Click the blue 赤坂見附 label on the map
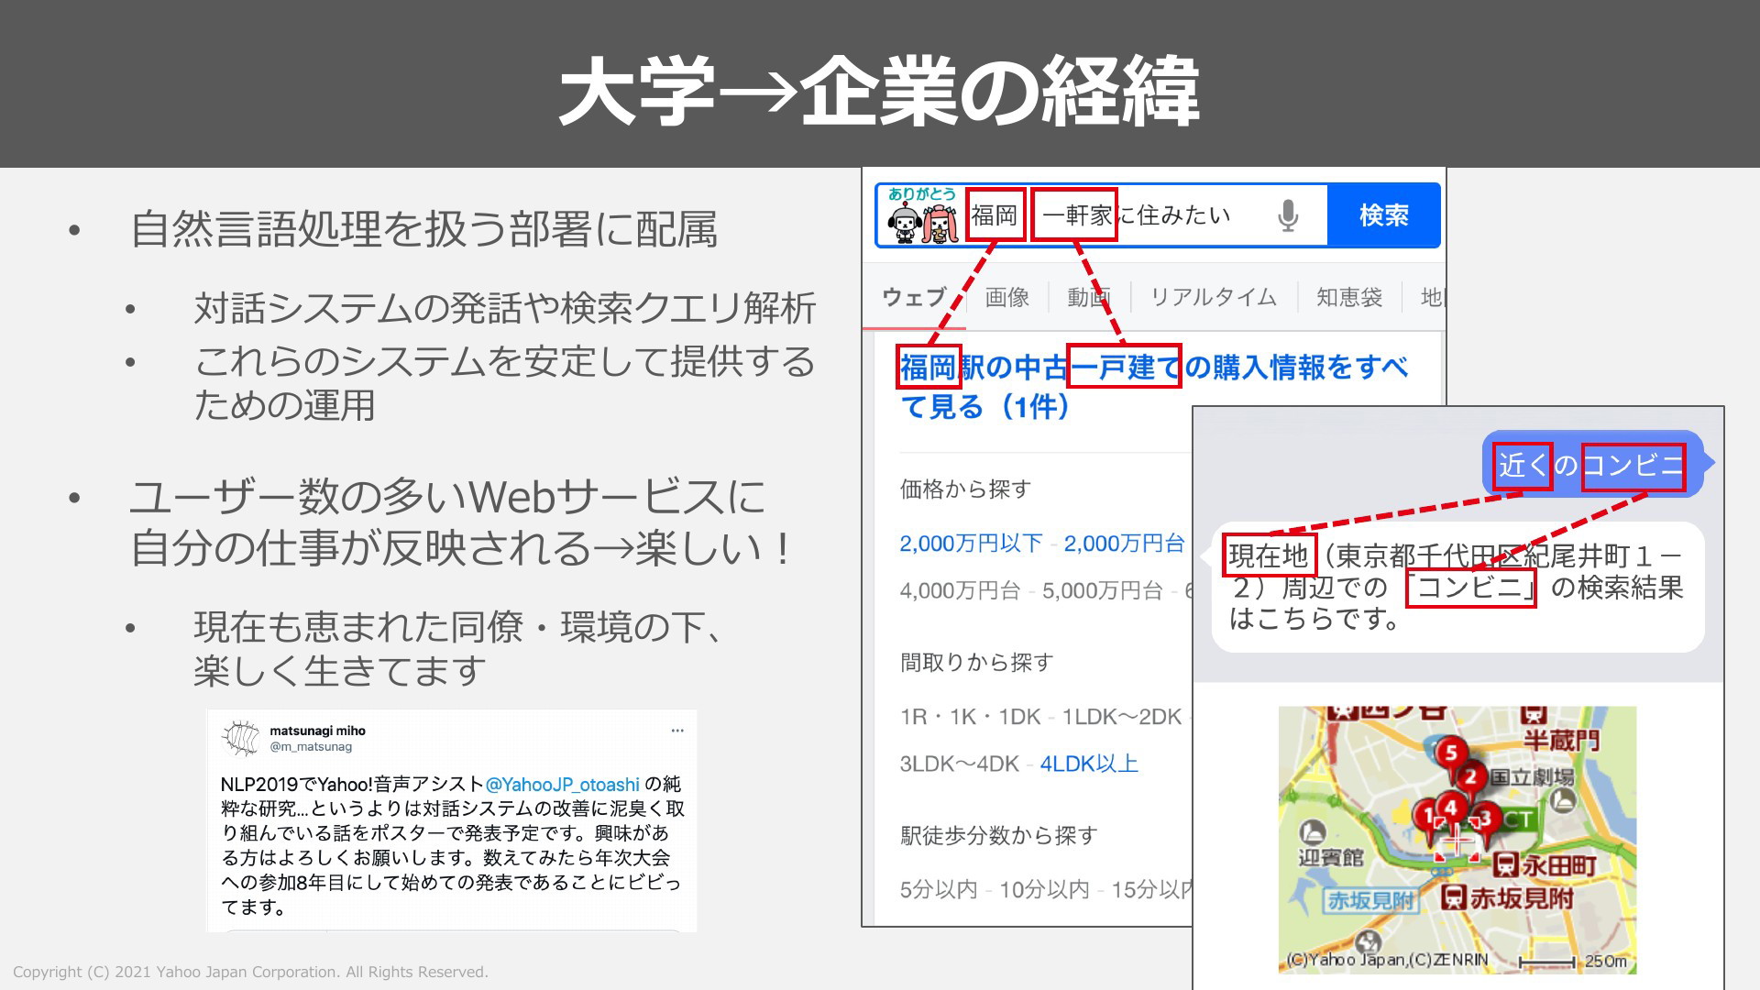The image size is (1760, 990). (x=1371, y=901)
